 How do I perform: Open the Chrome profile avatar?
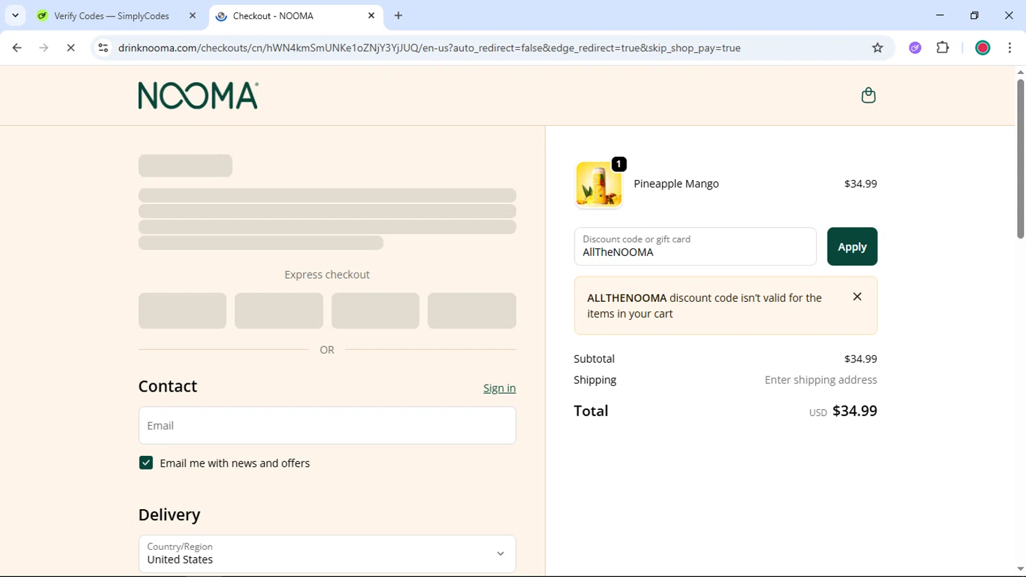tap(983, 48)
